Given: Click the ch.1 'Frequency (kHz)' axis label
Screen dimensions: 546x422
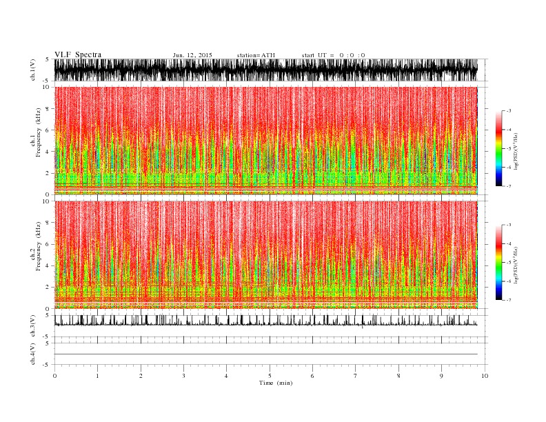Looking at the screenshot, I should click(38, 132).
